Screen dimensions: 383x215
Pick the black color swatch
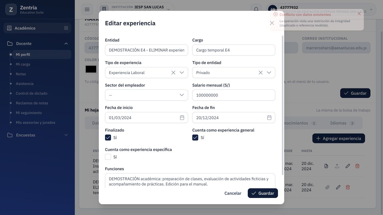click(91, 69)
